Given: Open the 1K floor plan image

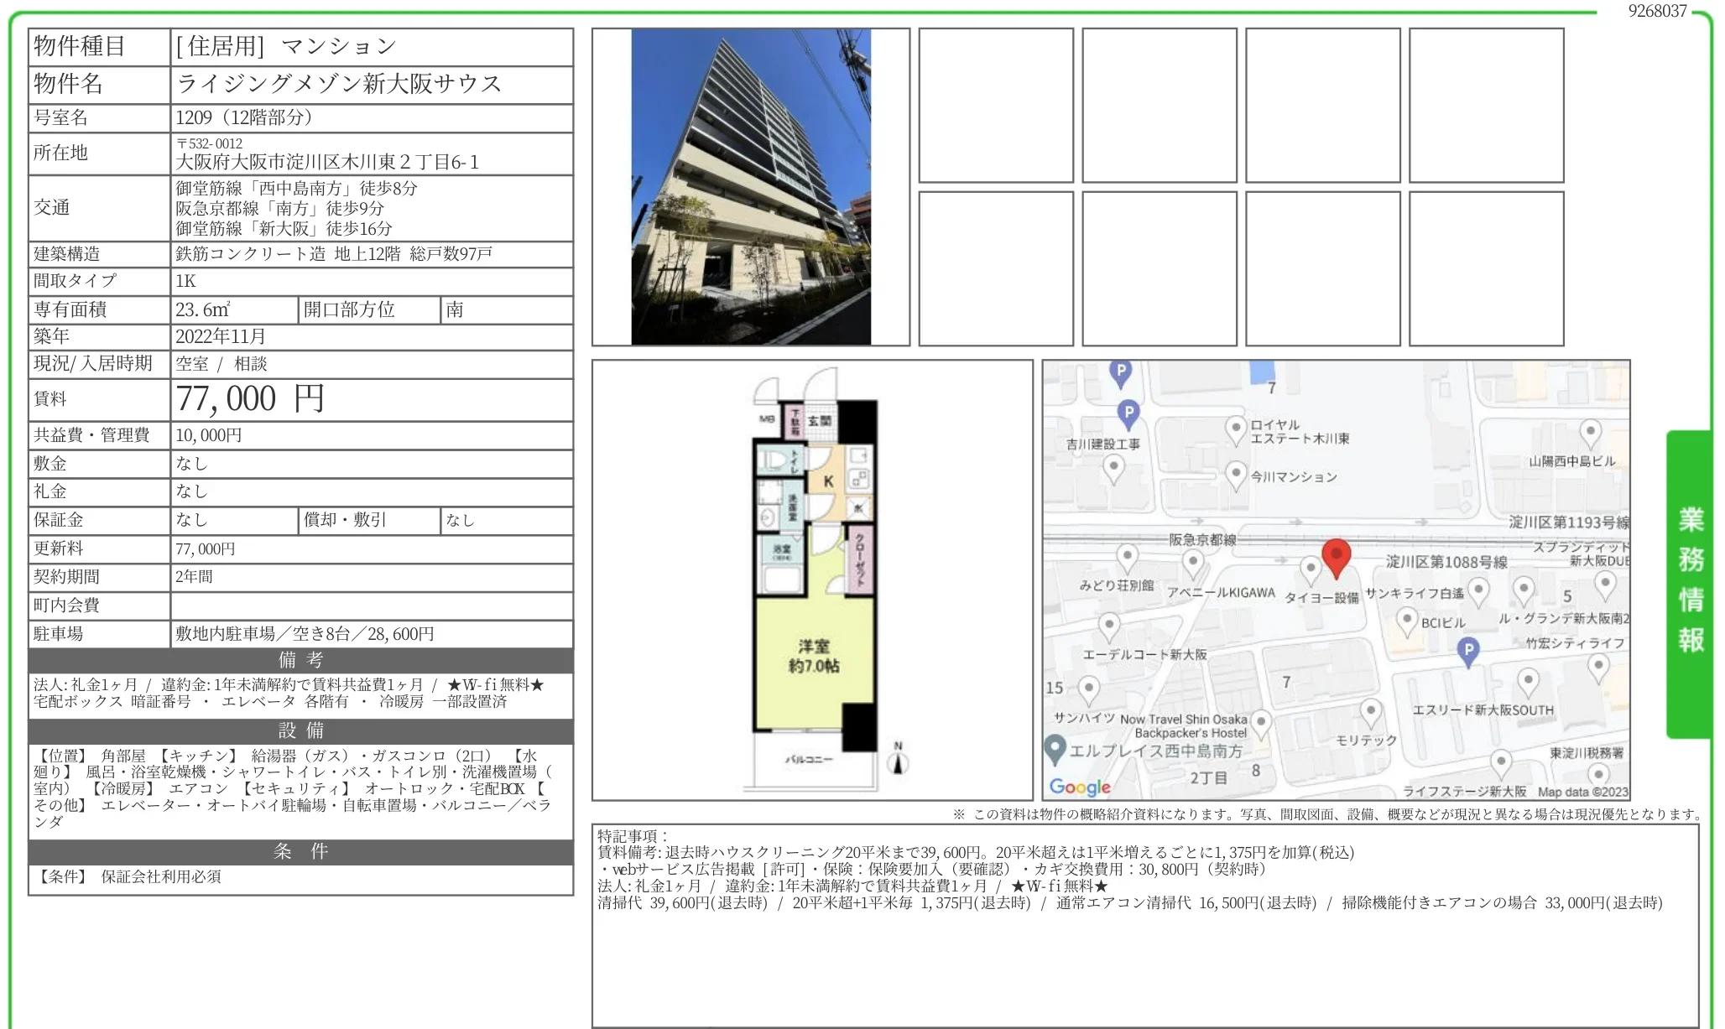Looking at the screenshot, I should click(811, 579).
